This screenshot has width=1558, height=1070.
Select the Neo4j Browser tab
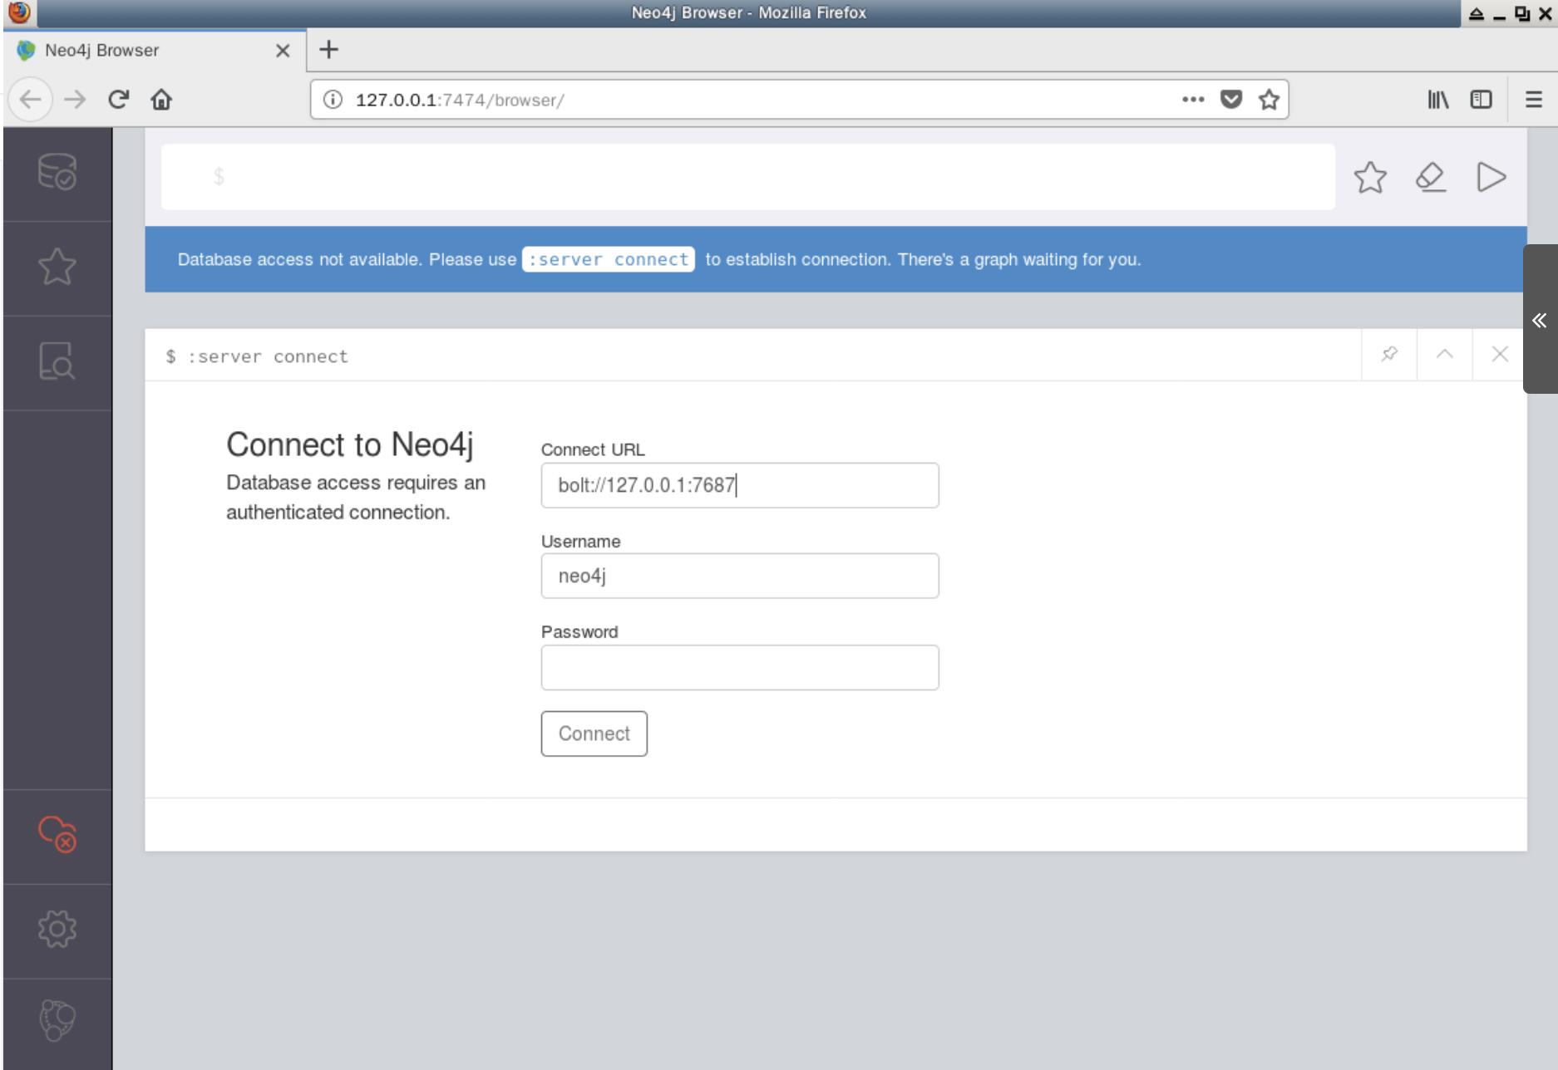point(155,51)
